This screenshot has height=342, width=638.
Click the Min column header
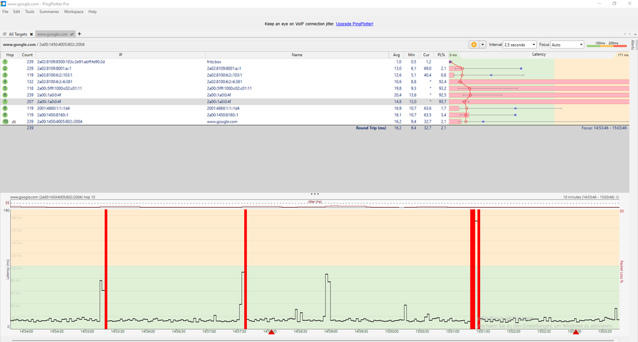[411, 55]
